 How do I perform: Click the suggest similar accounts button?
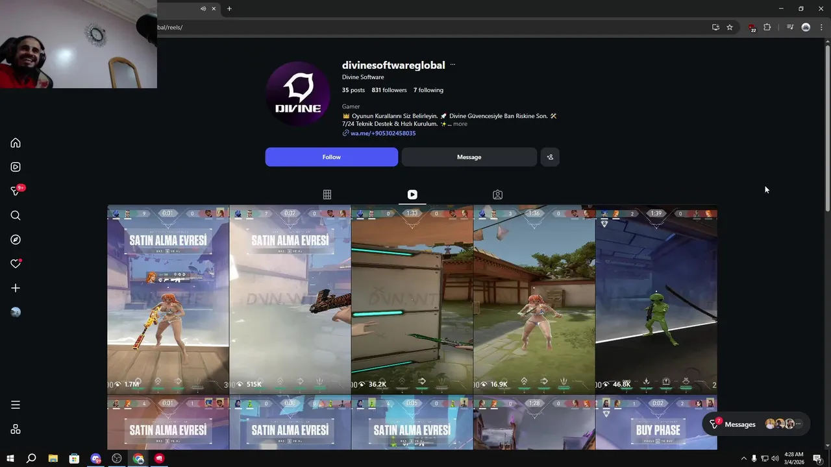[550, 157]
